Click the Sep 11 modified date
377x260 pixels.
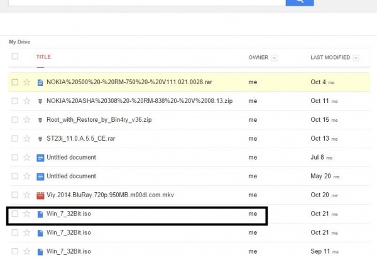[x=320, y=251]
